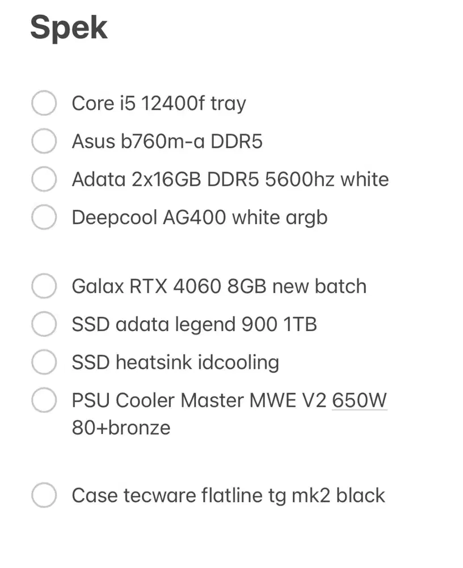The width and height of the screenshot is (463, 568).
Task: Select the PSU Cooler Master MWE V2 option
Action: [x=44, y=400]
